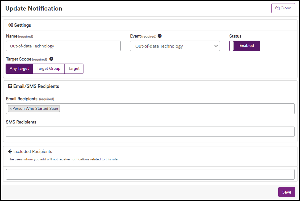The image size is (300, 201).
Task: Save the updated notification
Action: [286, 192]
